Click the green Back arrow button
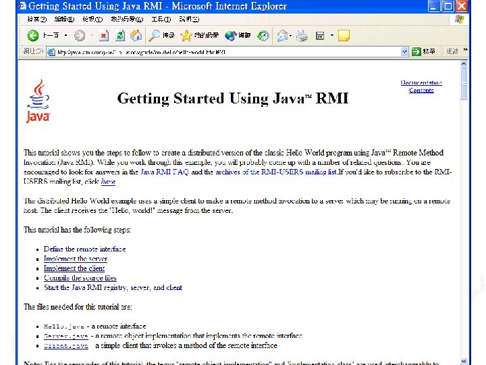This screenshot has height=365, width=486. (33, 36)
